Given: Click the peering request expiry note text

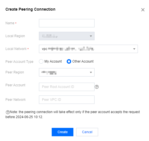Looking at the screenshot, I should point(73,114).
